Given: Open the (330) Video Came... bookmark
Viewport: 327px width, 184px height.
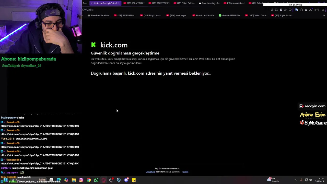Looking at the screenshot, I should 256,15.
